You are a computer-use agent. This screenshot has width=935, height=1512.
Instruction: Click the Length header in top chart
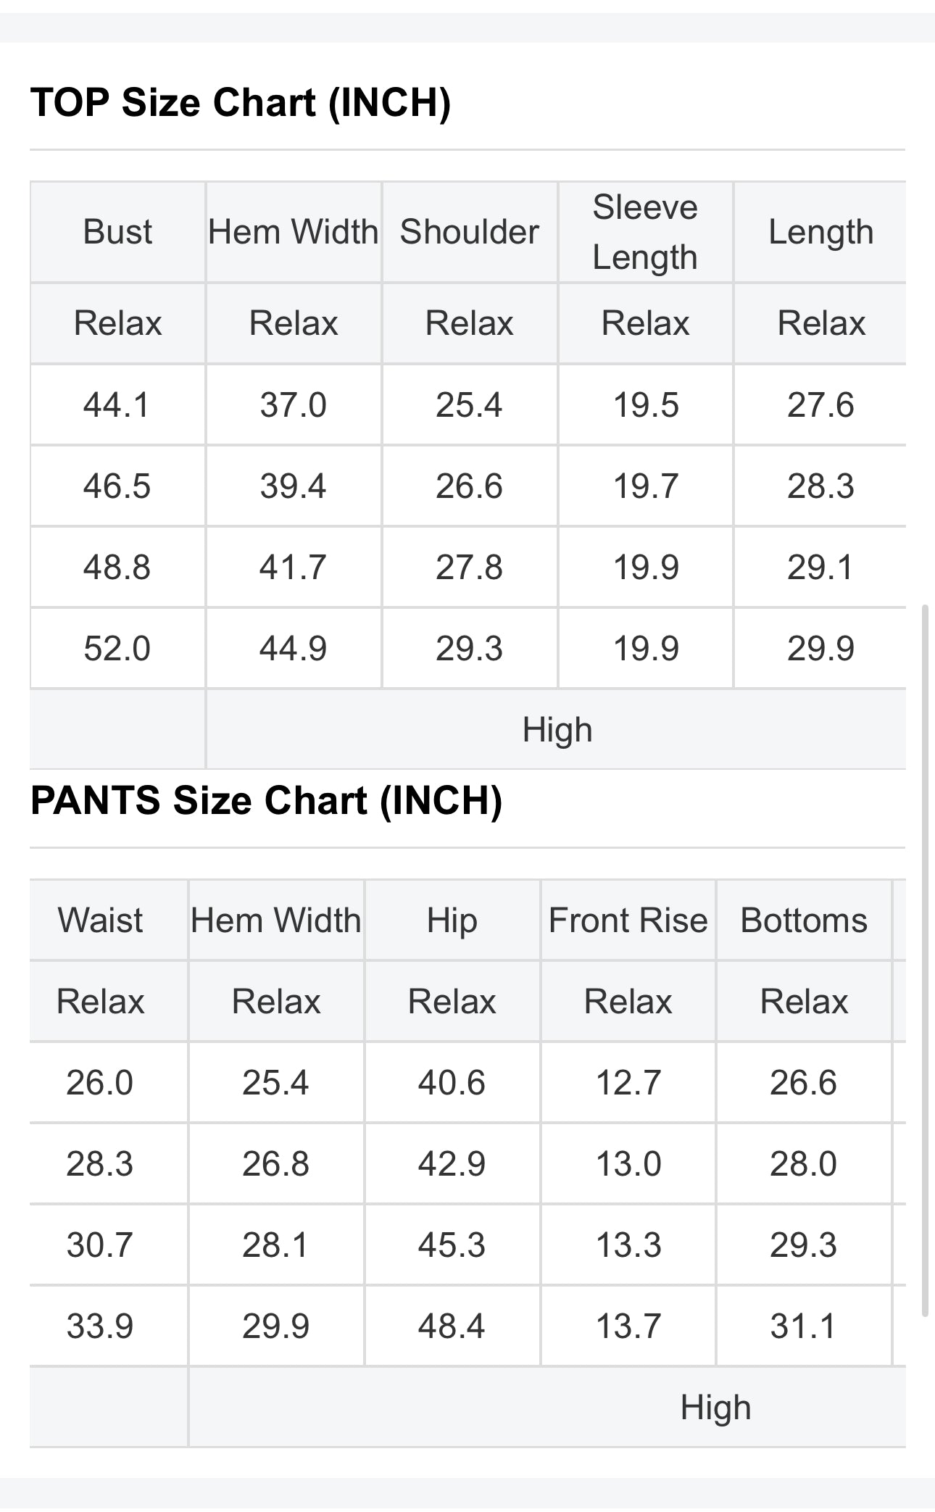[820, 232]
